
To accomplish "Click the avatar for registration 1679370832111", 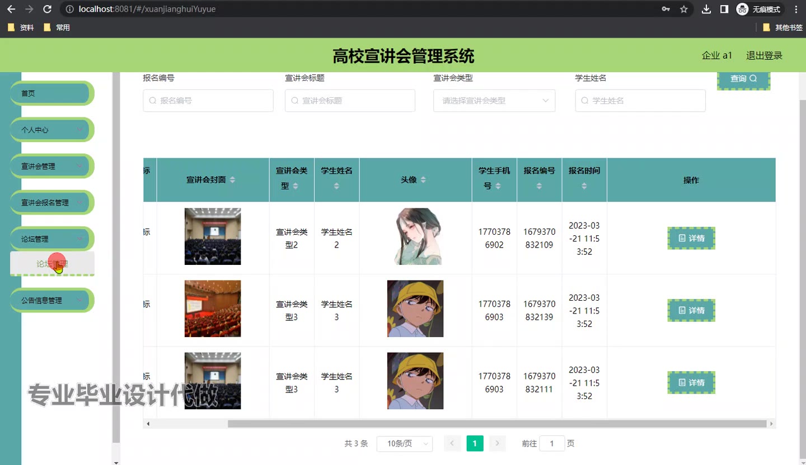I will 415,381.
